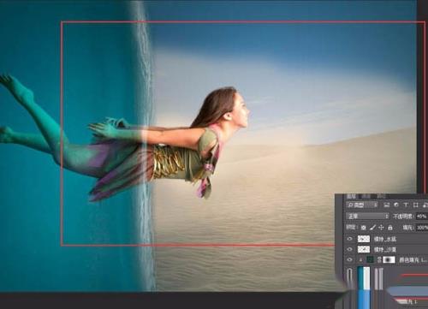The image size is (428, 309).
Task: Hide the 模特_水底 layer
Action: 350,239
